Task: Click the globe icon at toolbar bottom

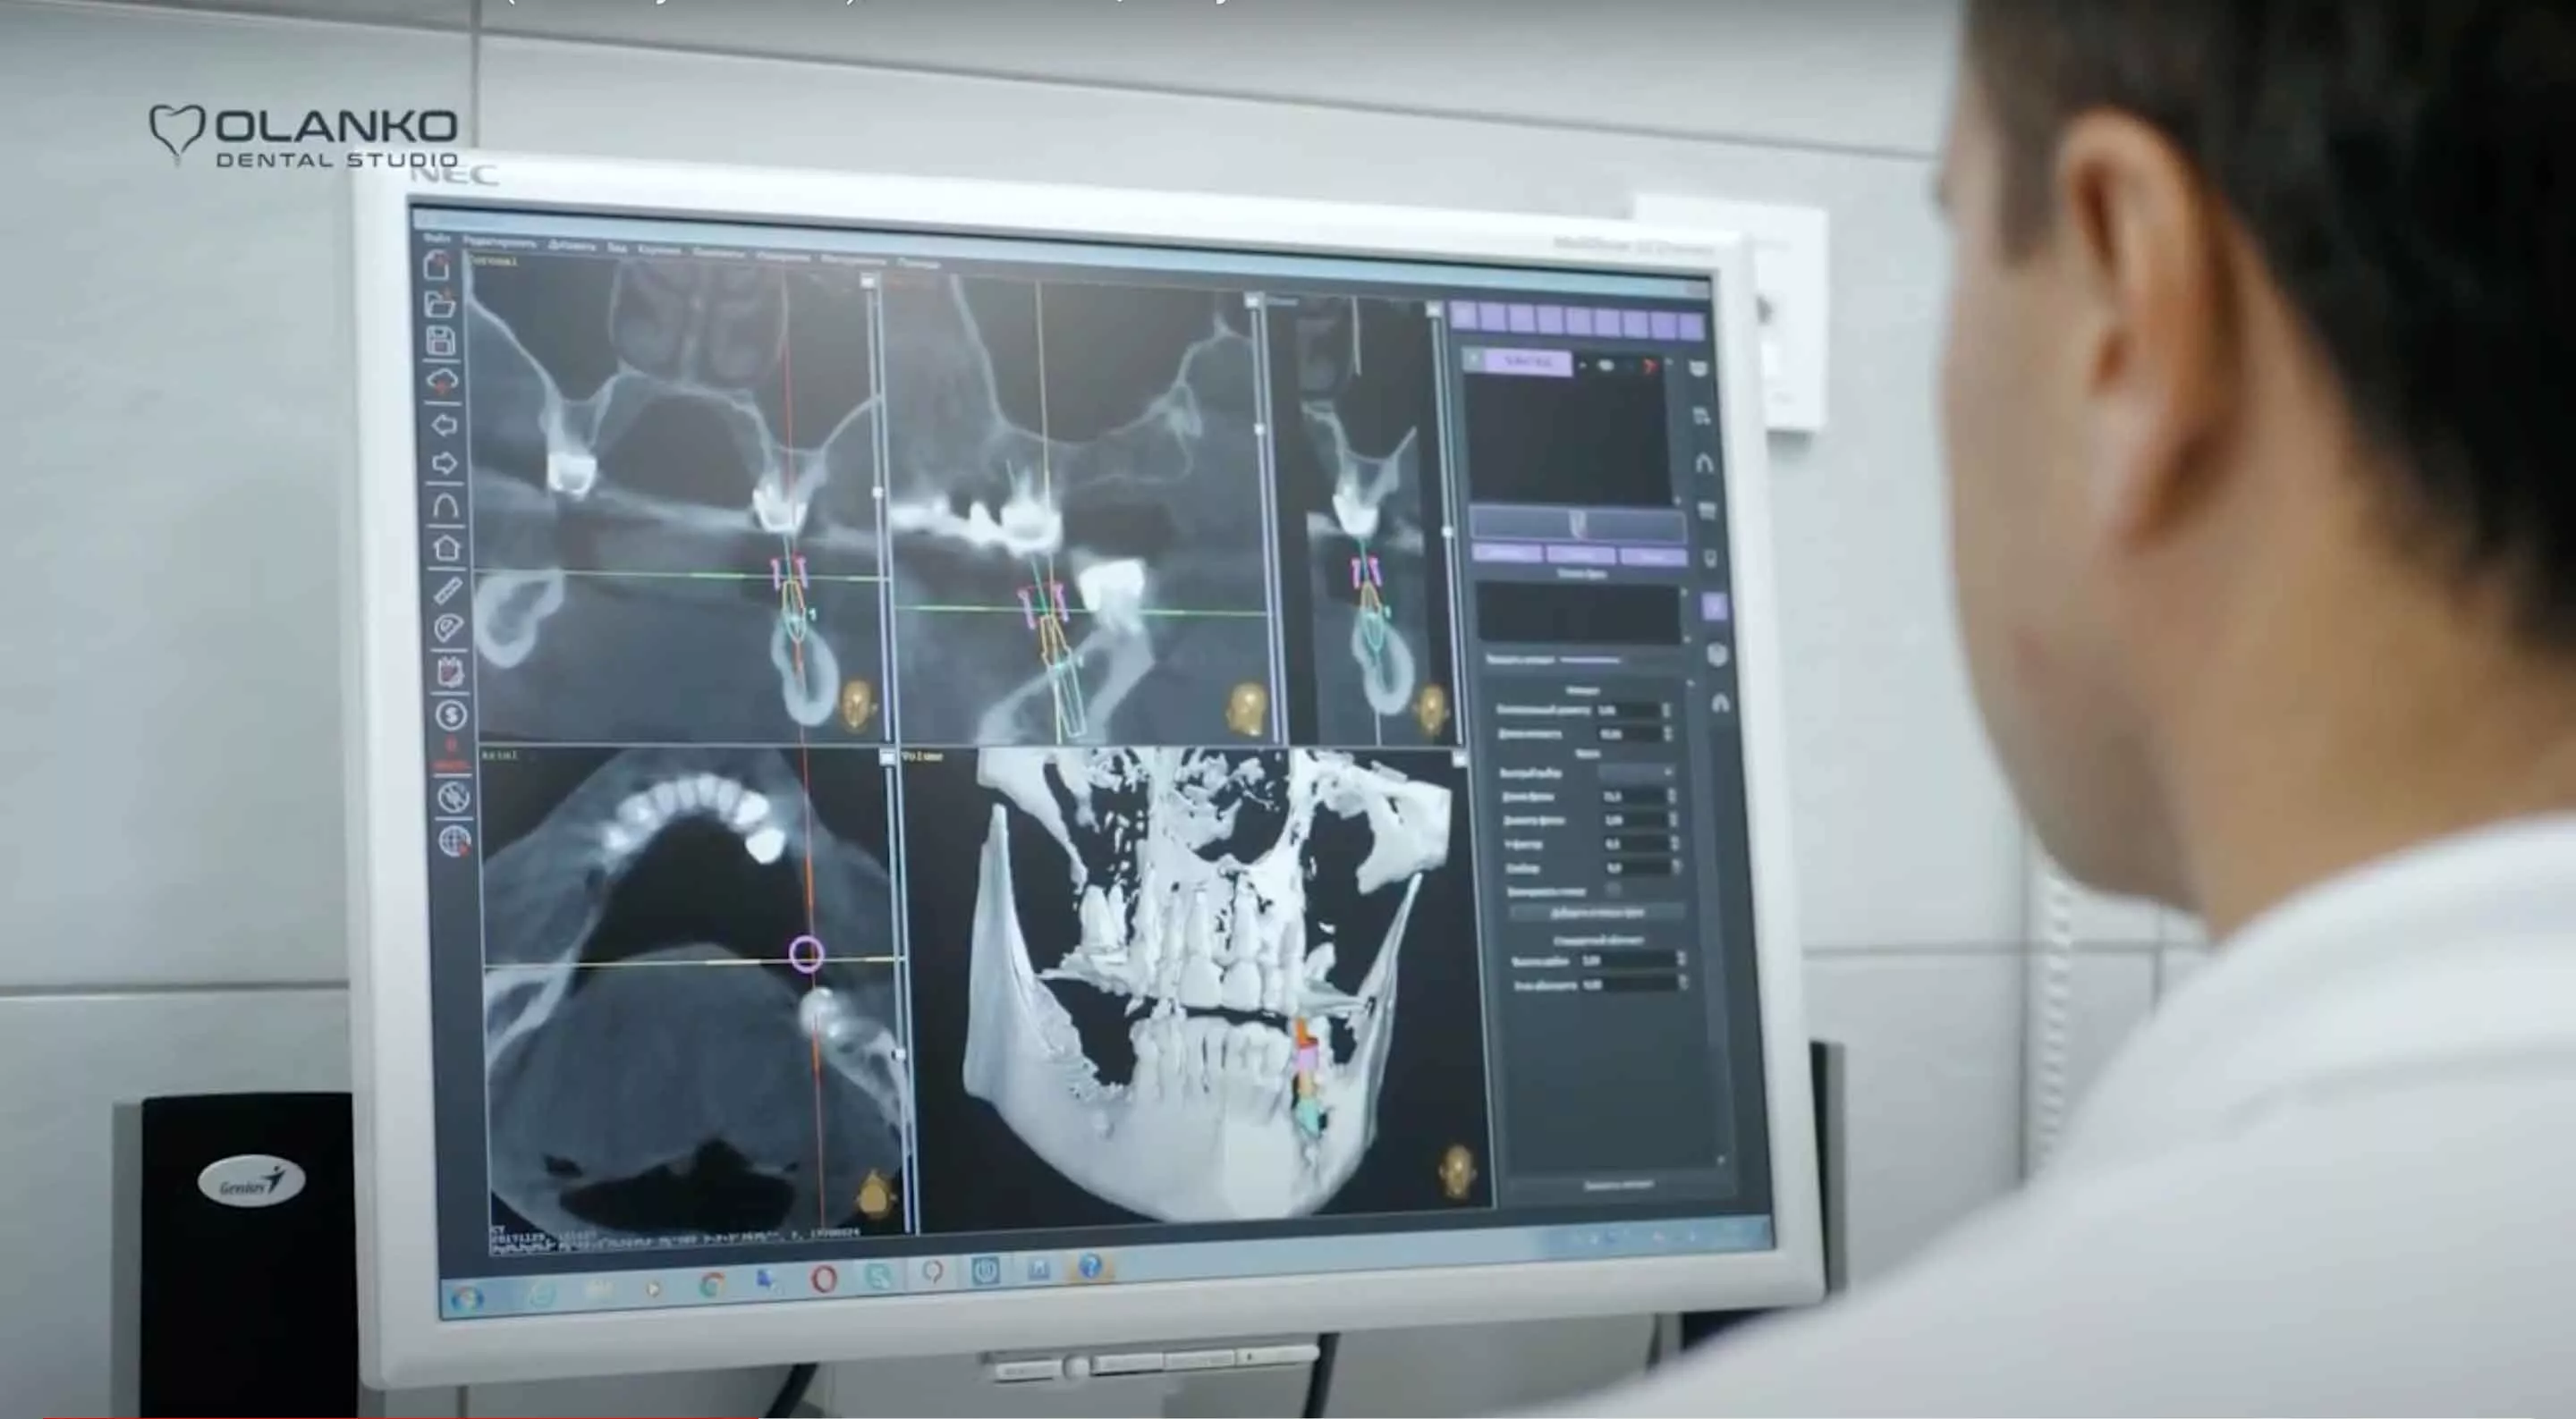Action: click(x=454, y=840)
